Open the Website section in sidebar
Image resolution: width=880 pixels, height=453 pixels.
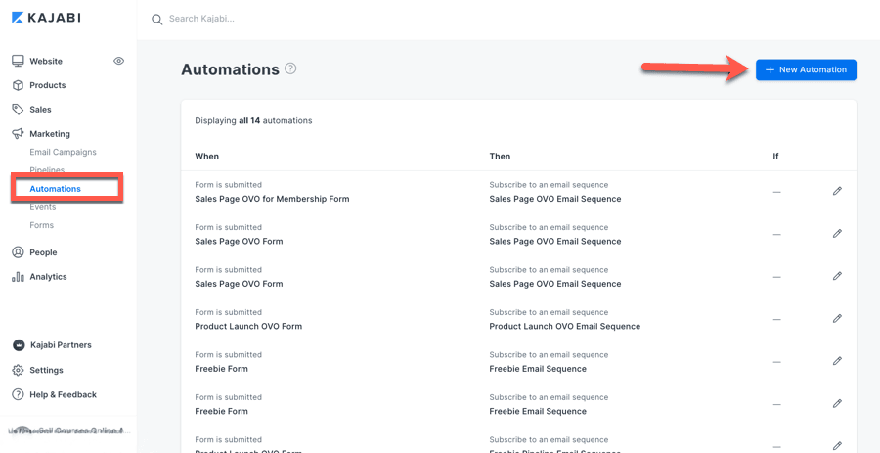45,61
